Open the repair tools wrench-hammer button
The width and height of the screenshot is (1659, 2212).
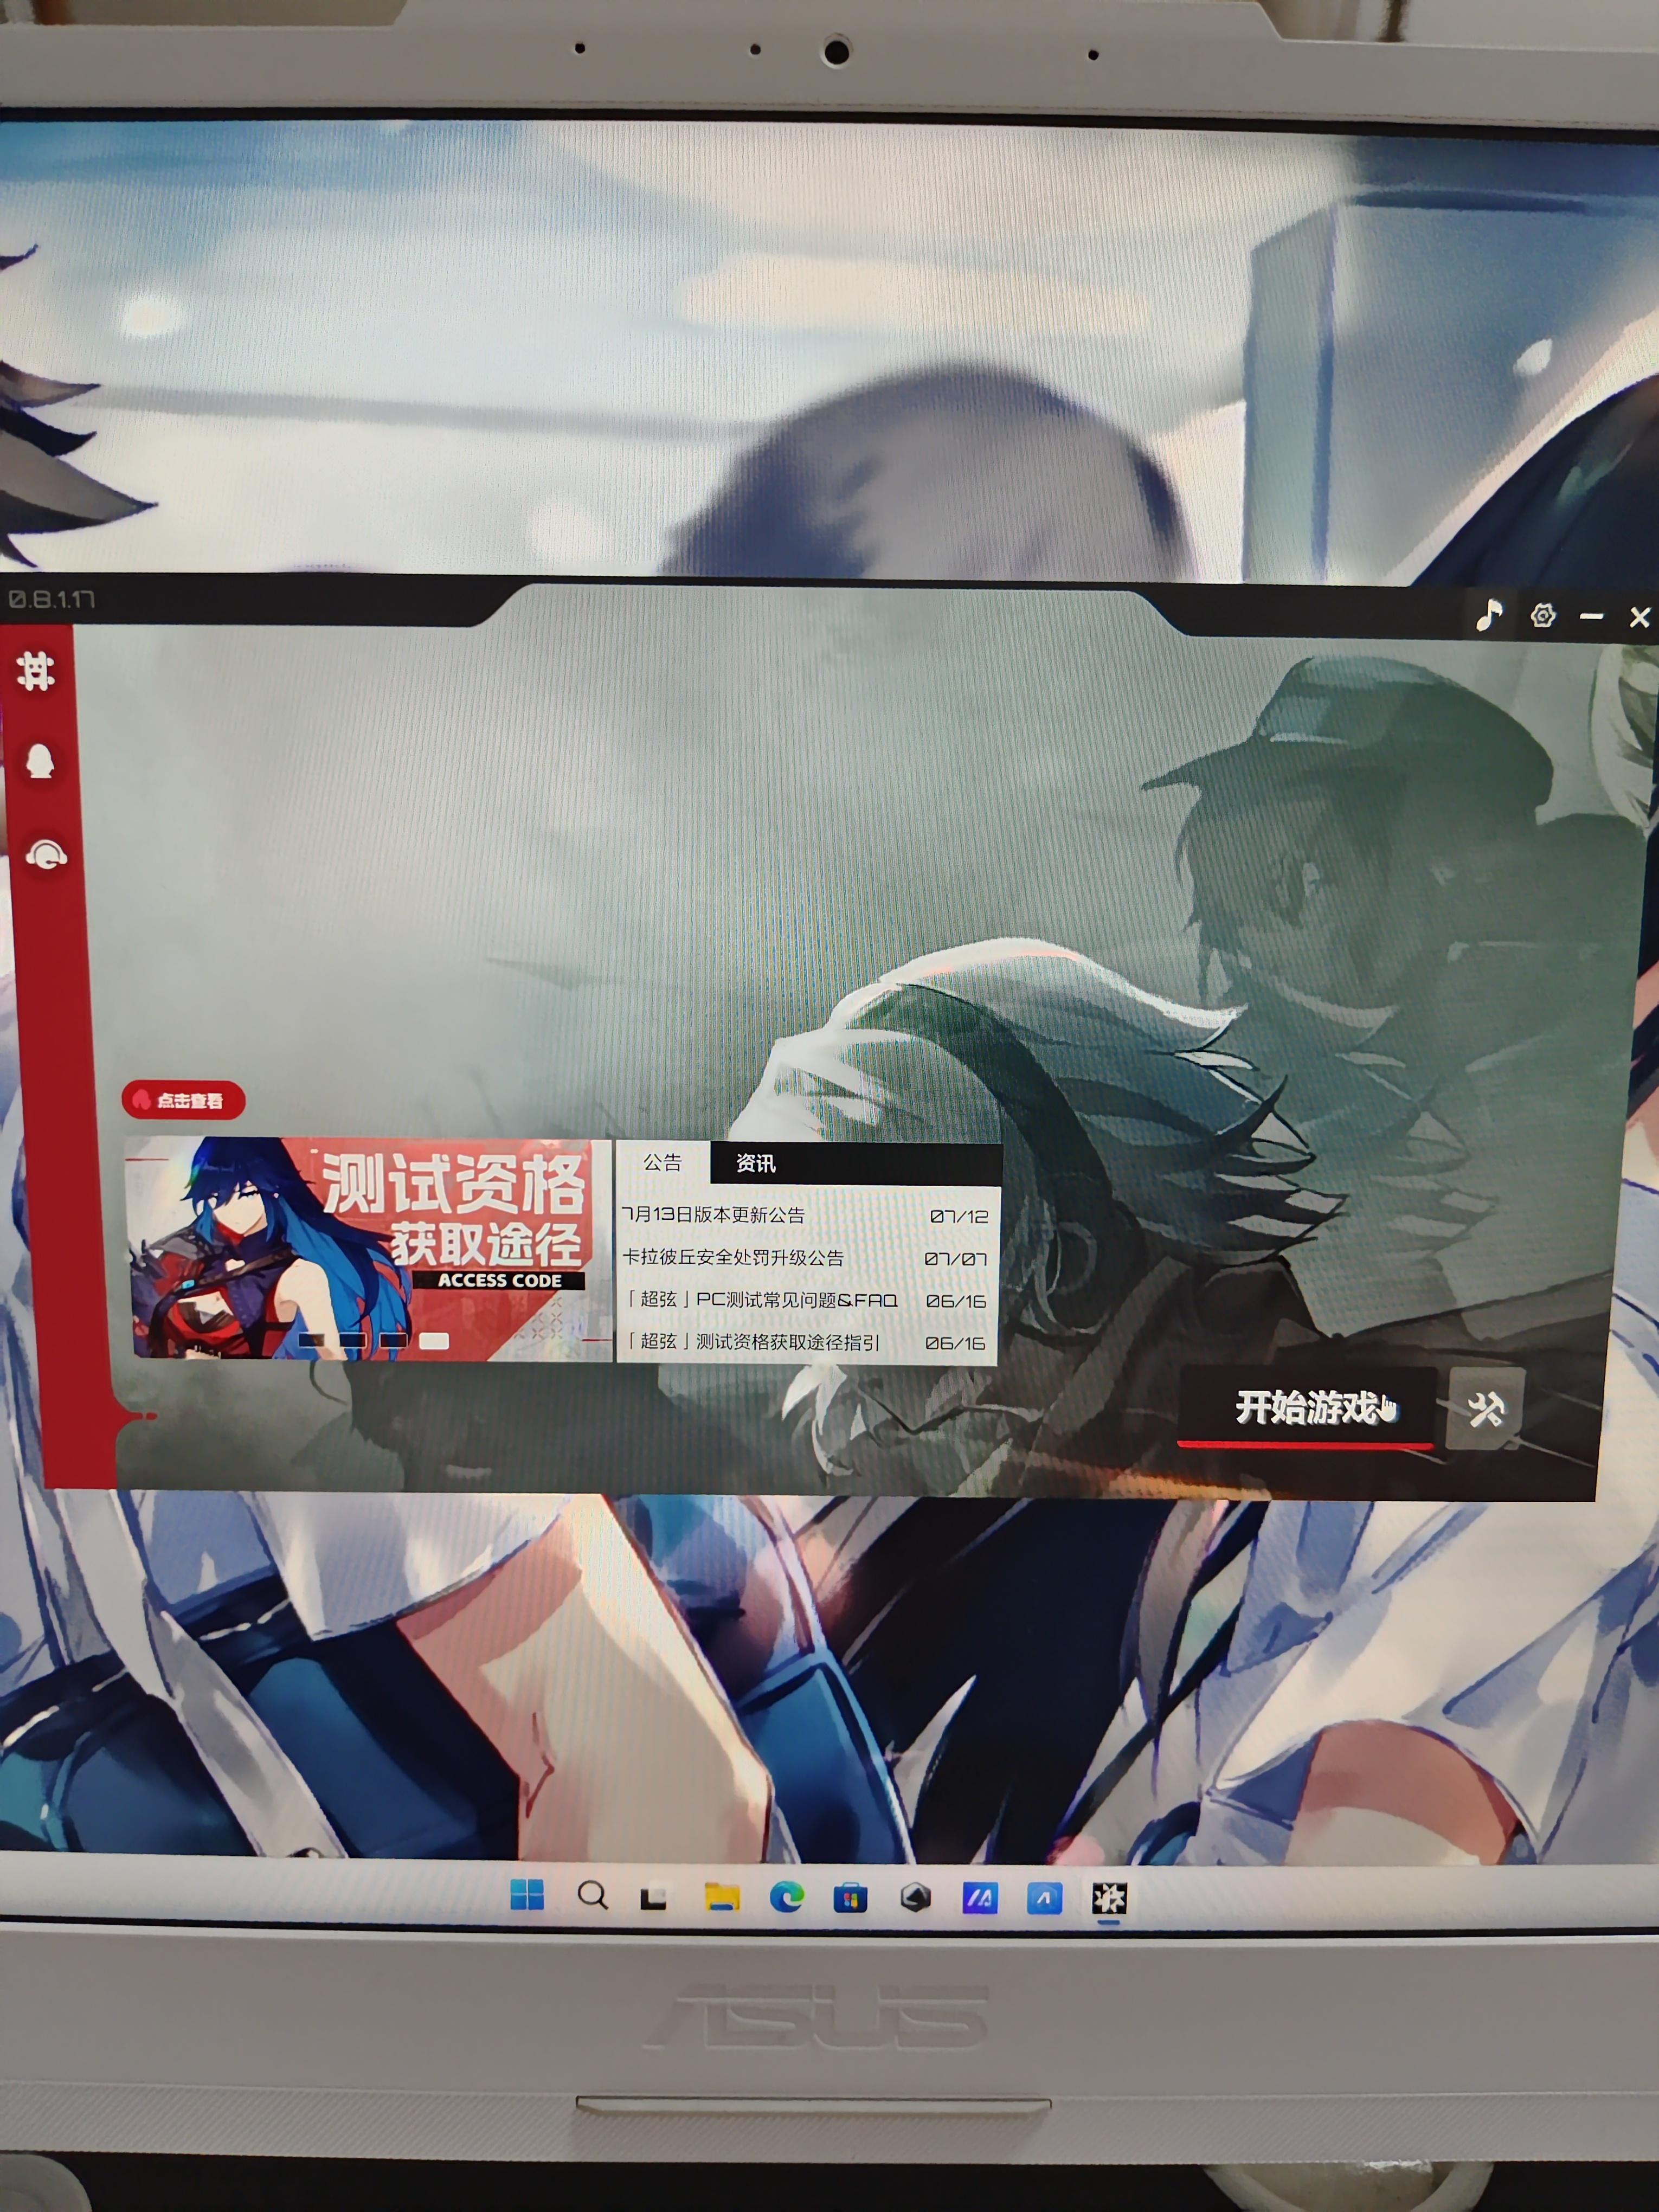coord(1486,1409)
